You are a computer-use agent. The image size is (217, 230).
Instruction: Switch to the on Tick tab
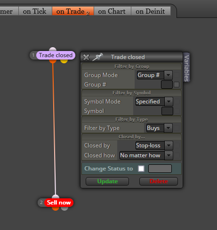pyautogui.click(x=35, y=11)
